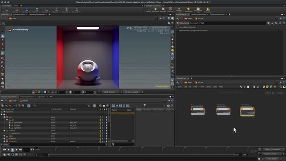
Task: Click the gear icon in the parameter pane
Action: pos(269,23)
